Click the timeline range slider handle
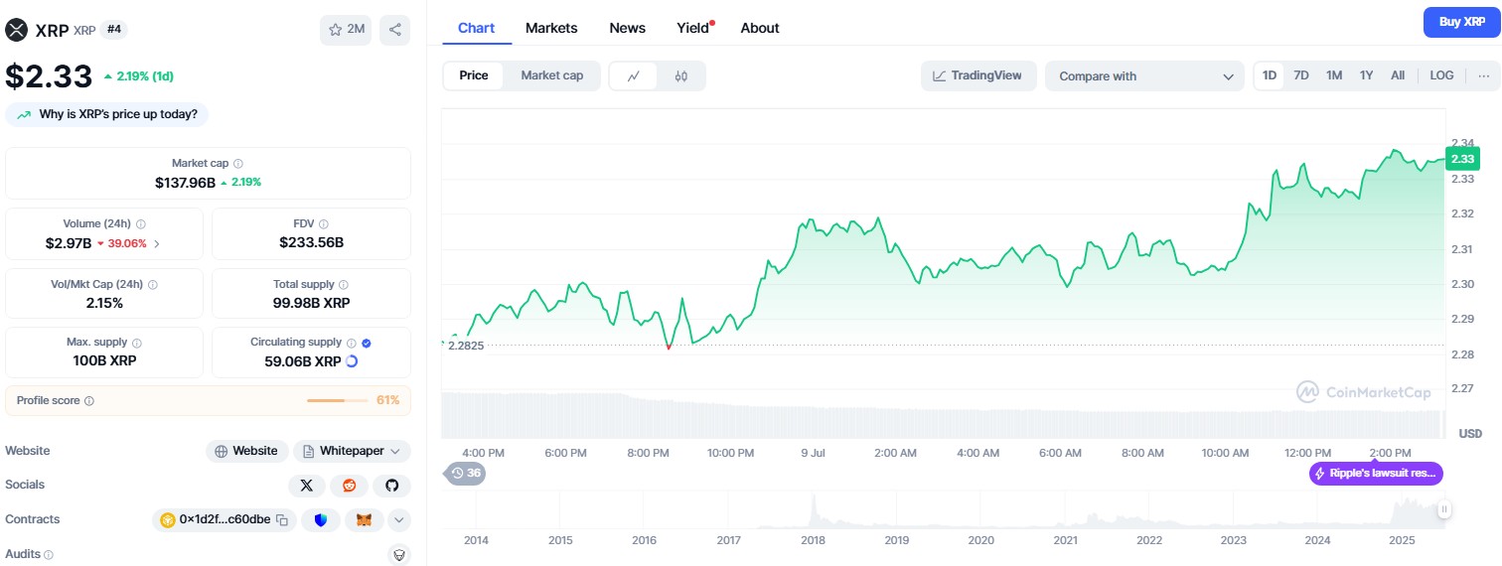 (x=1443, y=509)
